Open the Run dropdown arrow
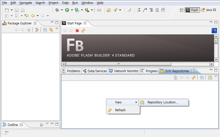Screen dimensions: 220x137 [72, 10]
